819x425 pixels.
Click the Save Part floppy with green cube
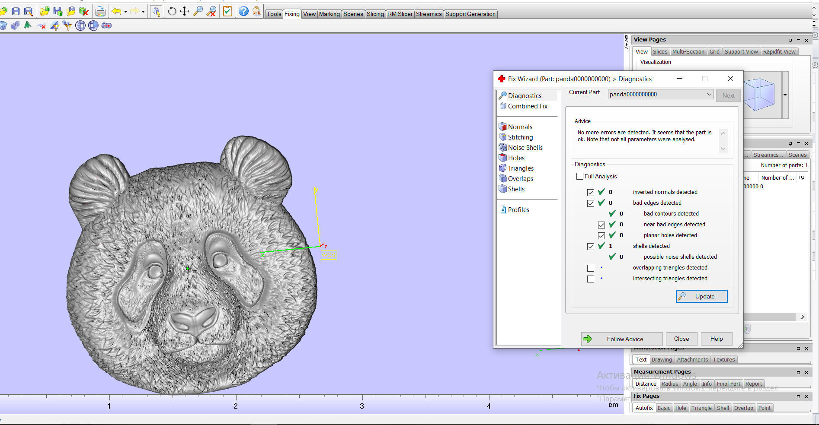pos(58,11)
